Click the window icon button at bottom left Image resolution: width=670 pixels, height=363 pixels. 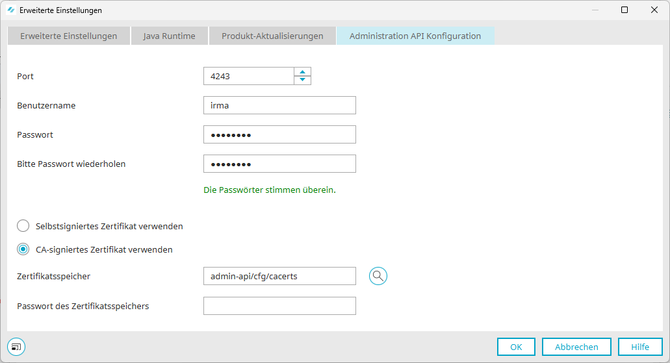(x=16, y=347)
